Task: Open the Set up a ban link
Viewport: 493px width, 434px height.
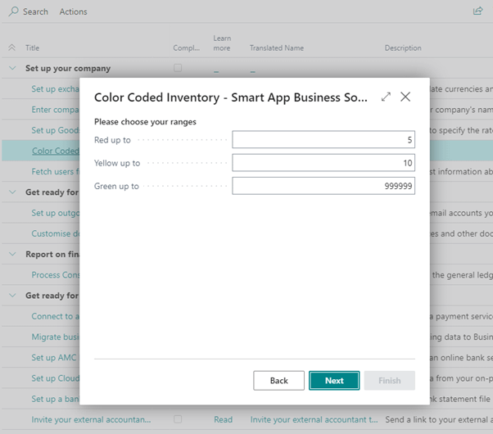Action: [56, 399]
